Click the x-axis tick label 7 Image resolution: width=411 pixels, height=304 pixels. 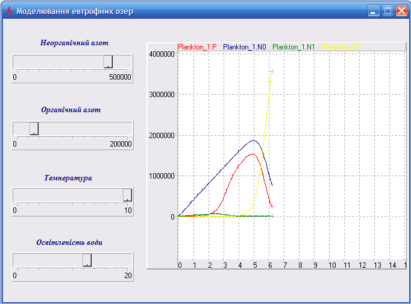pyautogui.click(x=285, y=265)
